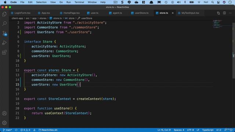Click the feedback icon in the status bar
Screen dimensions: 235x132
point(225,130)
